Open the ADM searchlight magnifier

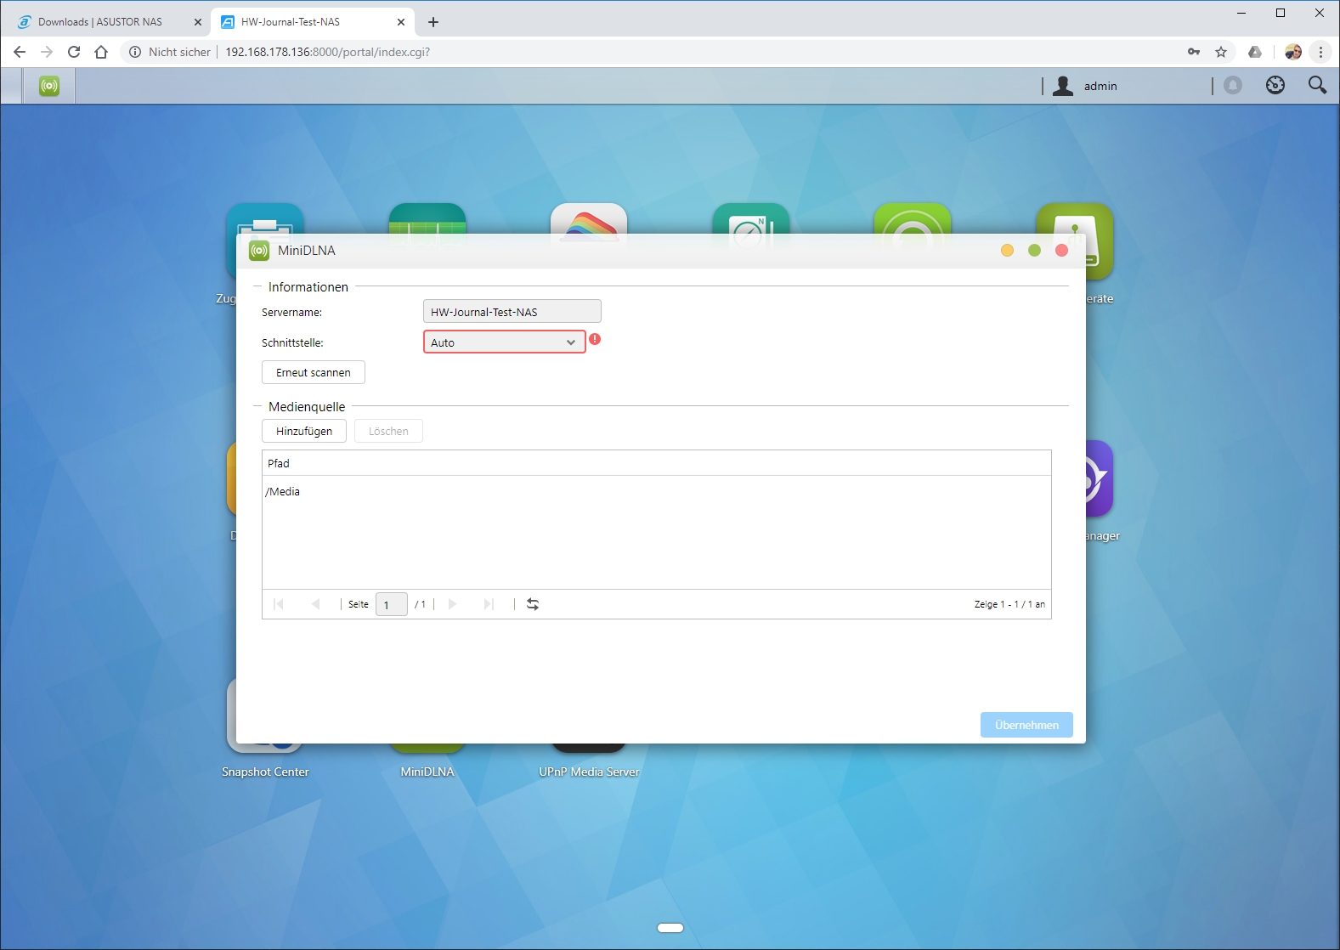[x=1317, y=85]
